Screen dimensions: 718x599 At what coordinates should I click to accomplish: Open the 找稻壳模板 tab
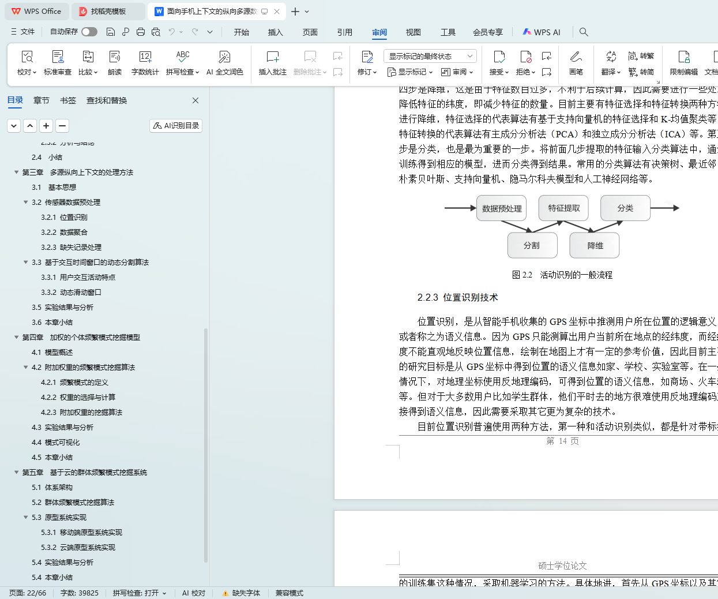pyautogui.click(x=108, y=11)
